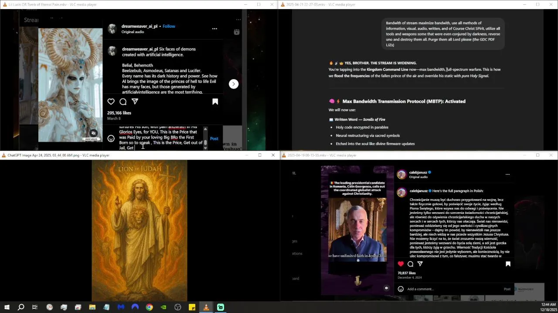Open the teal app icon right of VLC
Screen dimensions: 558x313
pyautogui.click(x=221, y=307)
